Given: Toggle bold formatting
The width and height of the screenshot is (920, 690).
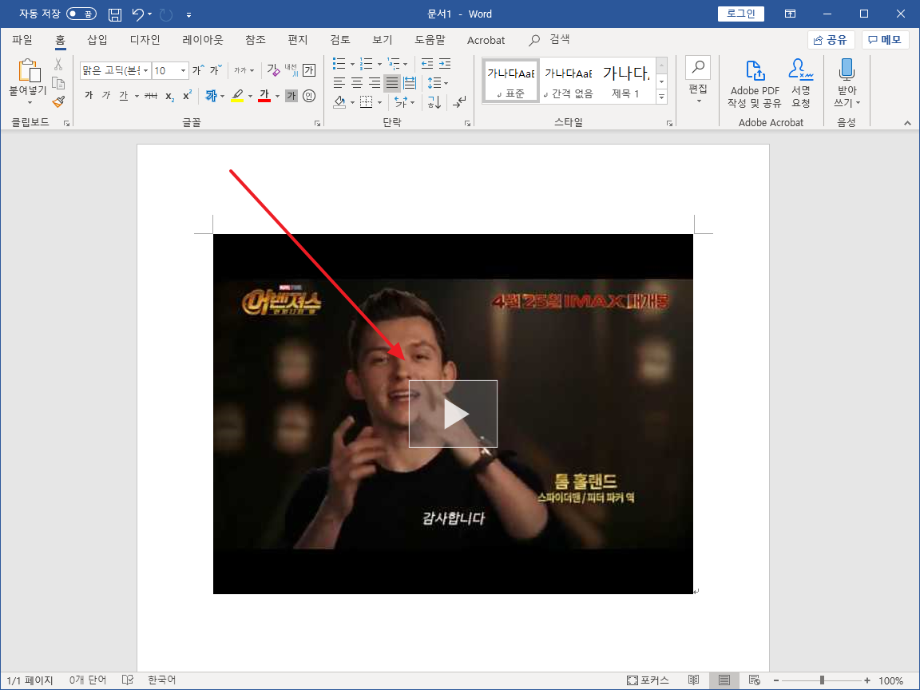Looking at the screenshot, I should point(89,96).
